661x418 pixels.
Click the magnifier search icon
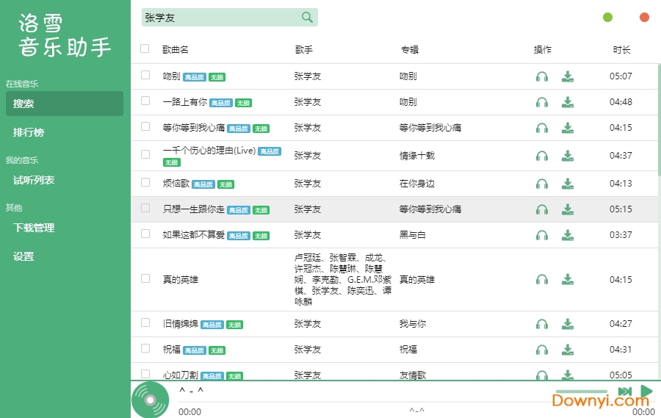[307, 17]
